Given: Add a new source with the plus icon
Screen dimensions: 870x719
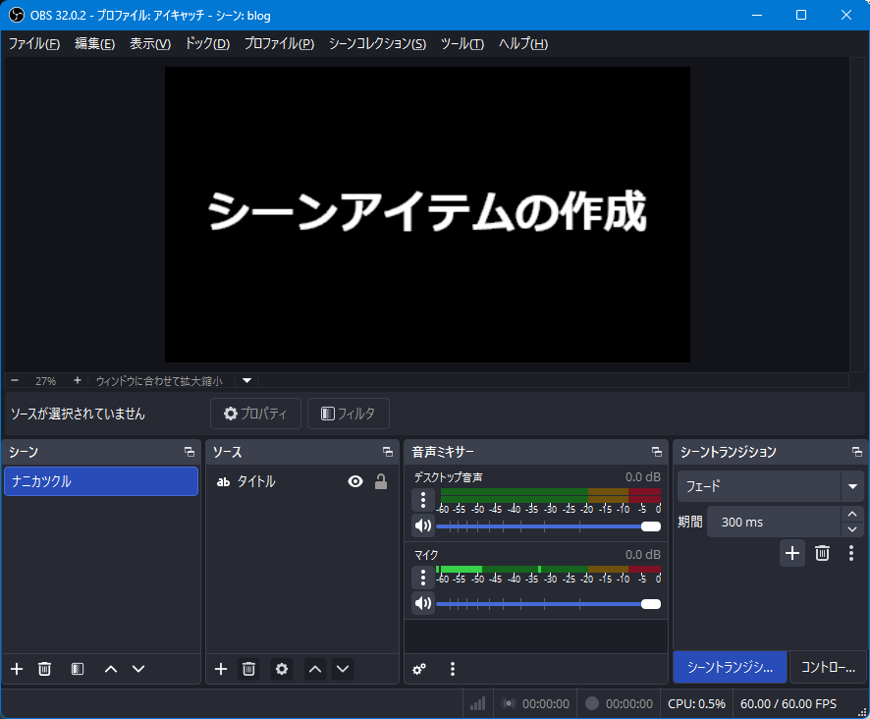Looking at the screenshot, I should (x=220, y=669).
